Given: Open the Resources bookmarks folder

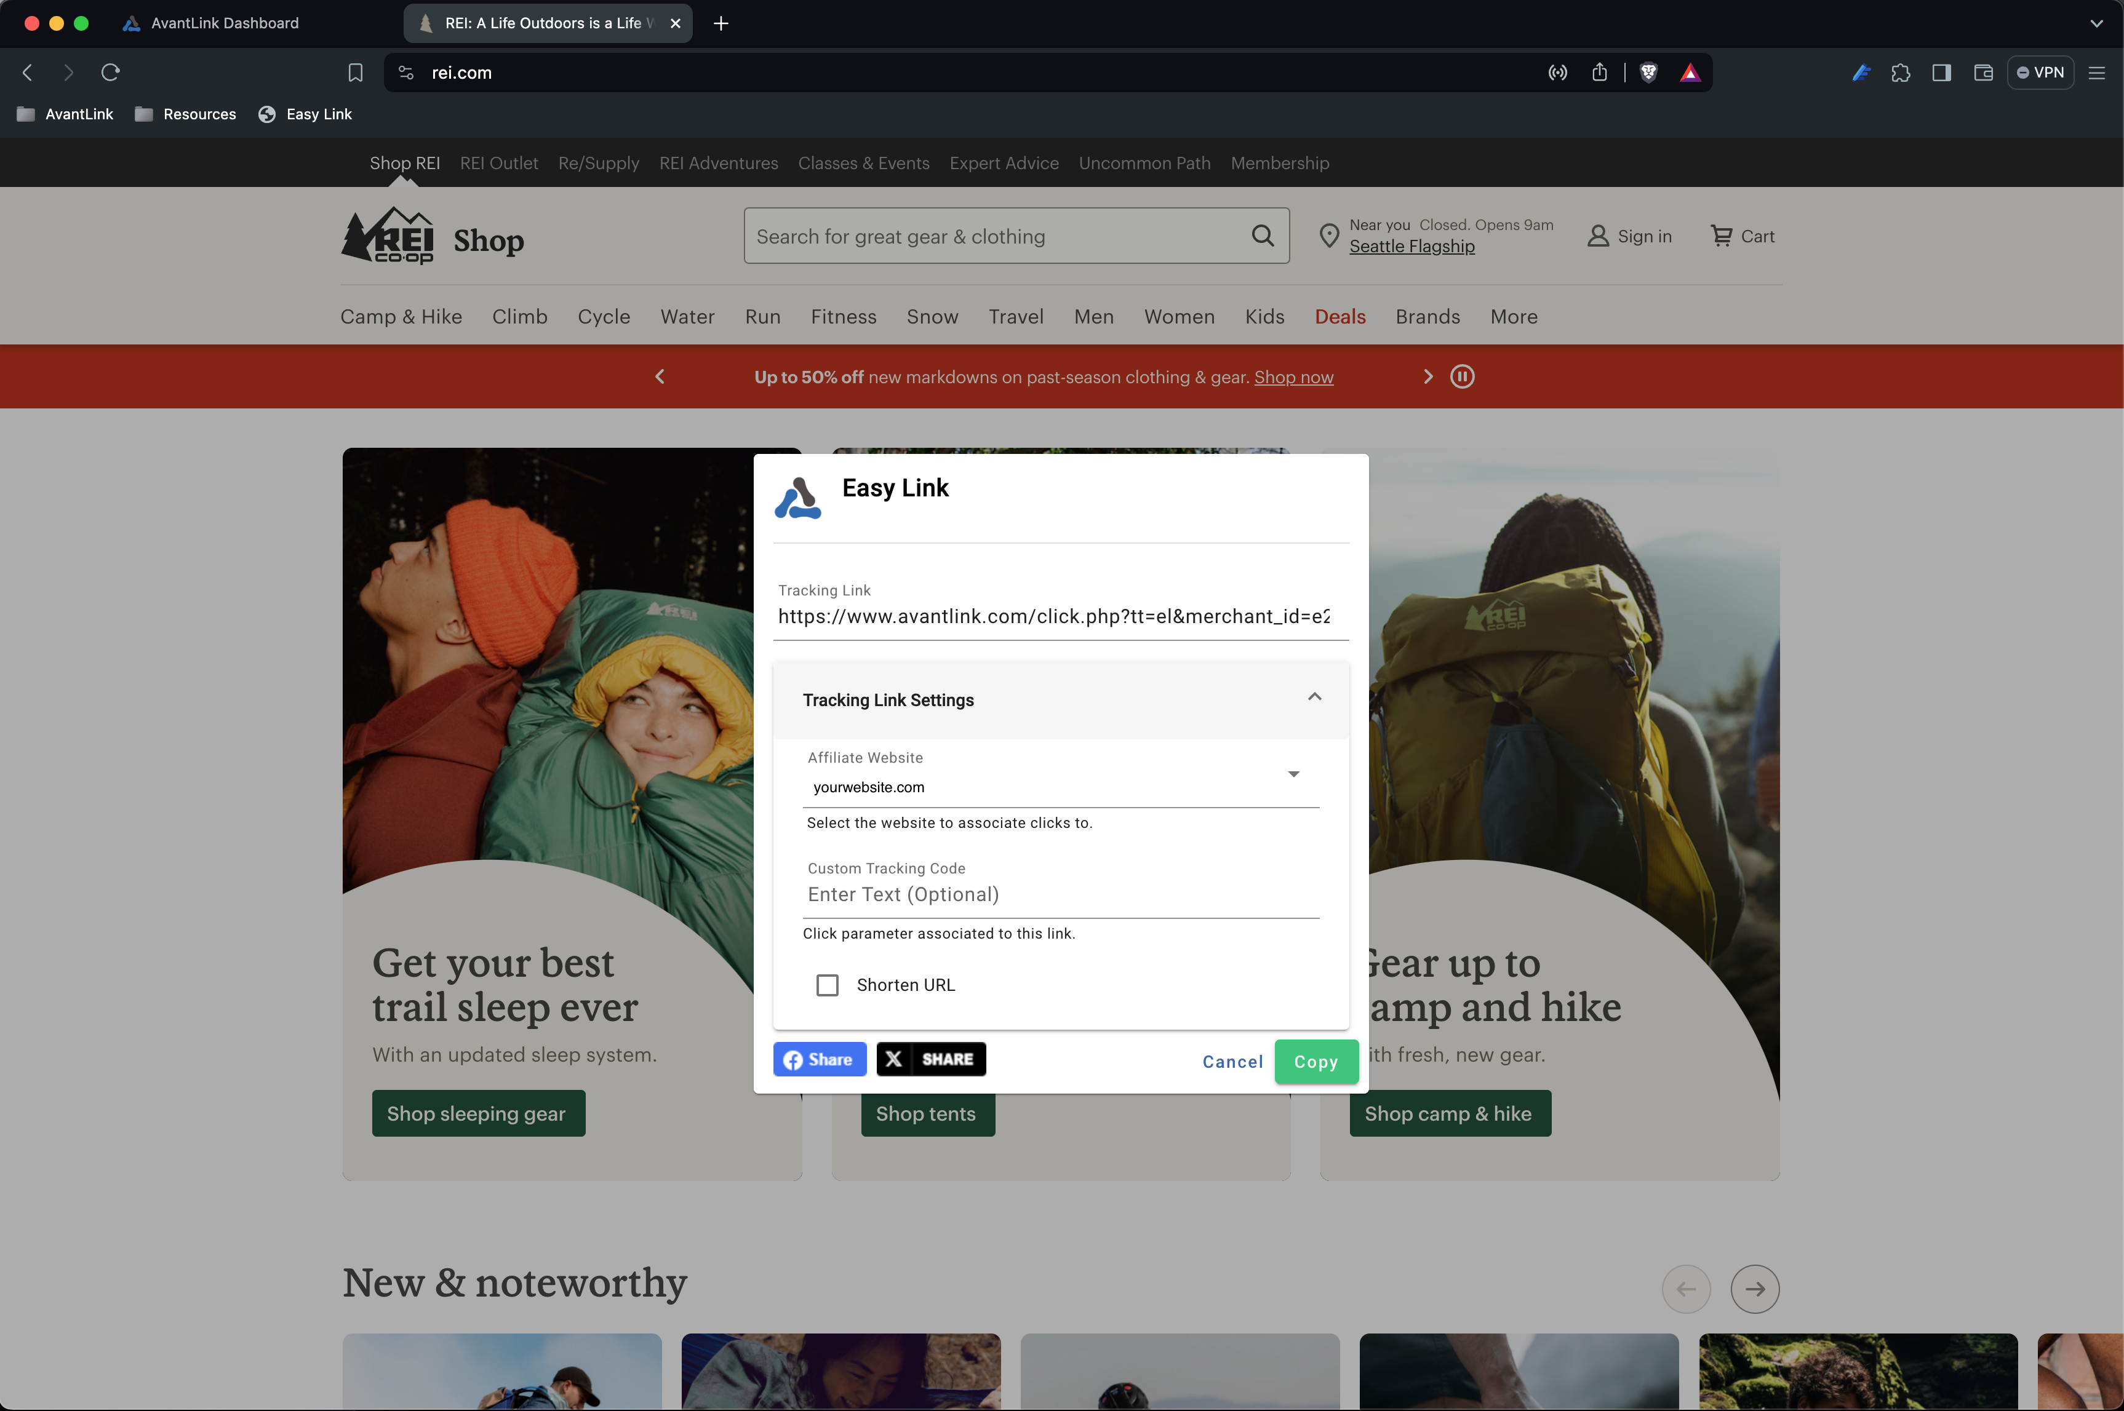Looking at the screenshot, I should [x=185, y=114].
